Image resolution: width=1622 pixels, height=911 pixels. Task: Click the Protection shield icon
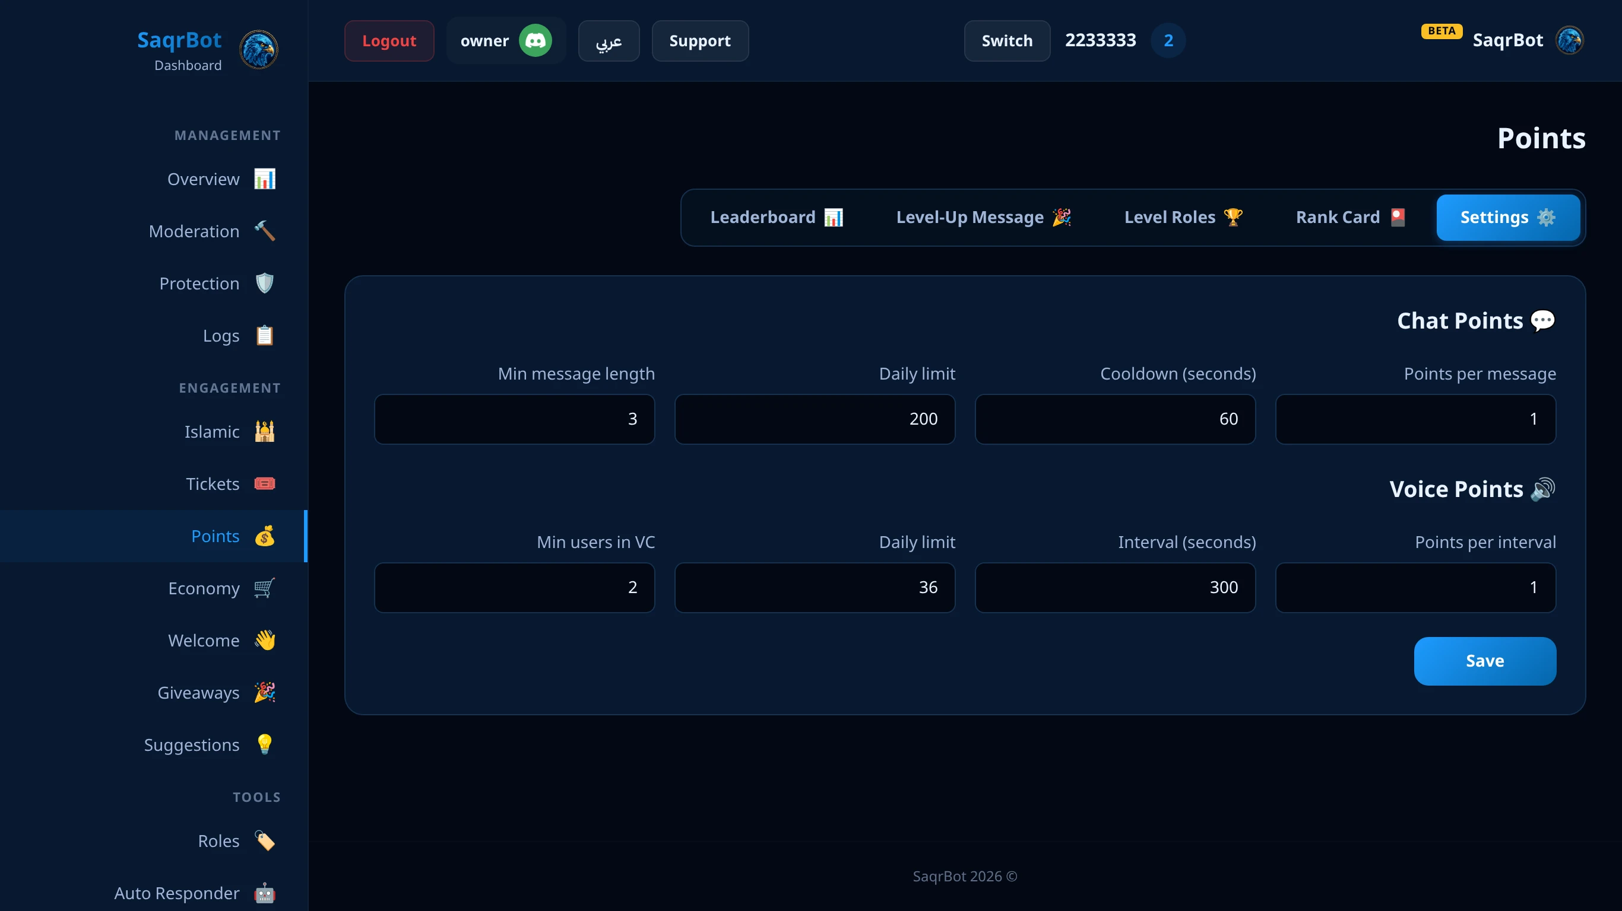[264, 284]
